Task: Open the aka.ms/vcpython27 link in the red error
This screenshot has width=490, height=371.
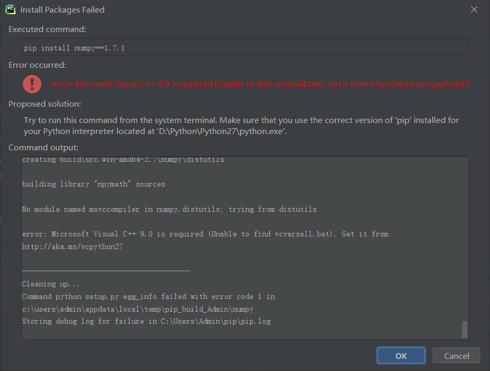Action: 420,84
